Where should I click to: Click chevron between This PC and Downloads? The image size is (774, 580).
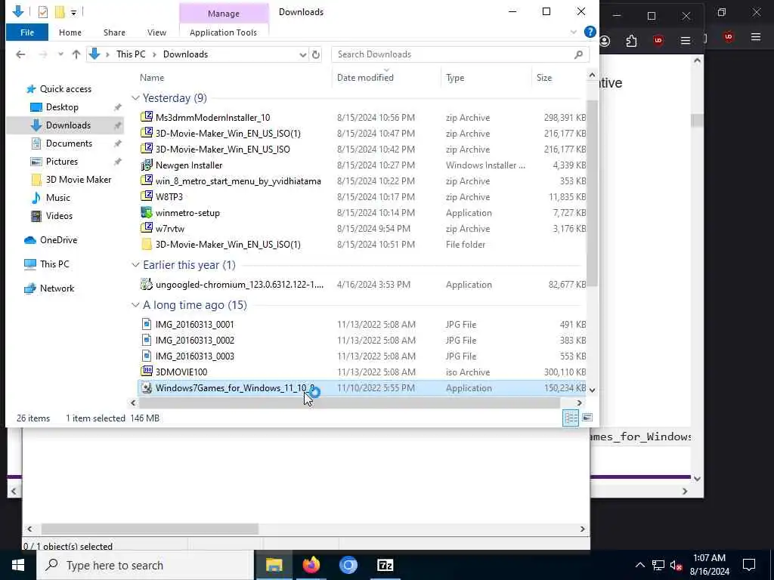point(154,54)
